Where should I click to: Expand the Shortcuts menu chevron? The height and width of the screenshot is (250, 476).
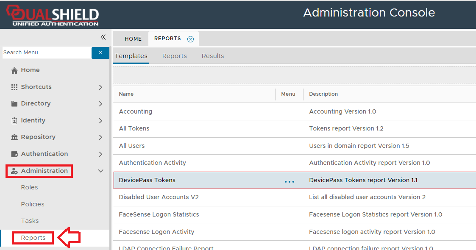pos(100,87)
